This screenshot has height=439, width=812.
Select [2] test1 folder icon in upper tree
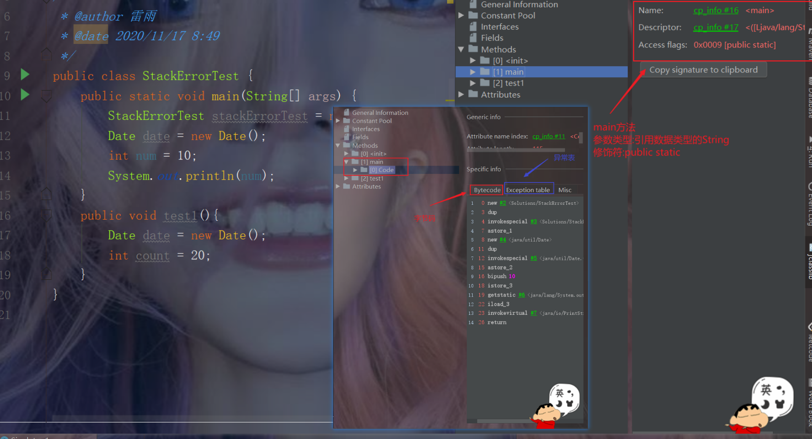(x=485, y=83)
